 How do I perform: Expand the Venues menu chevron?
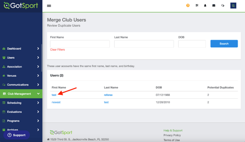(x=38, y=76)
